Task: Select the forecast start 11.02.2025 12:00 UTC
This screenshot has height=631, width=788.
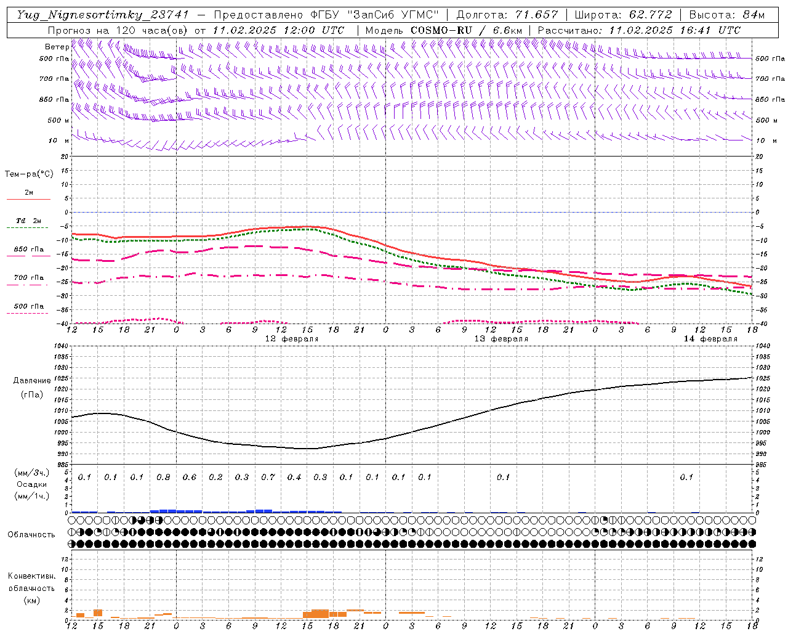Action: click(278, 30)
